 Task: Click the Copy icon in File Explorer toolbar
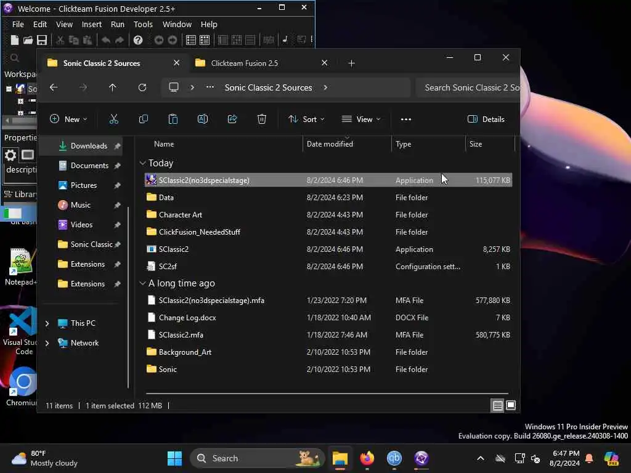click(143, 119)
